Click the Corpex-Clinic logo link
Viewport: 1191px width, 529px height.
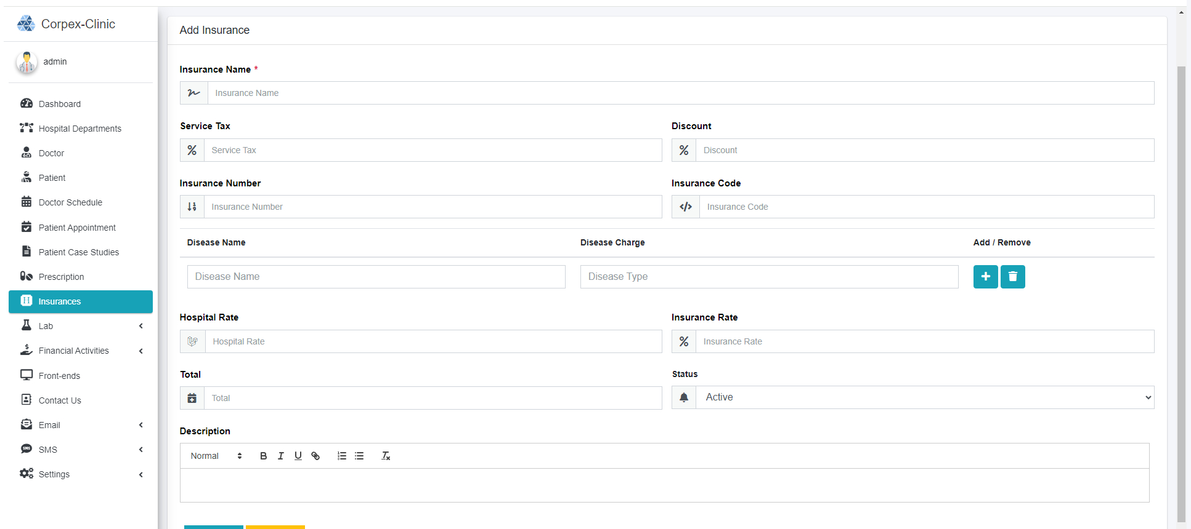(66, 24)
